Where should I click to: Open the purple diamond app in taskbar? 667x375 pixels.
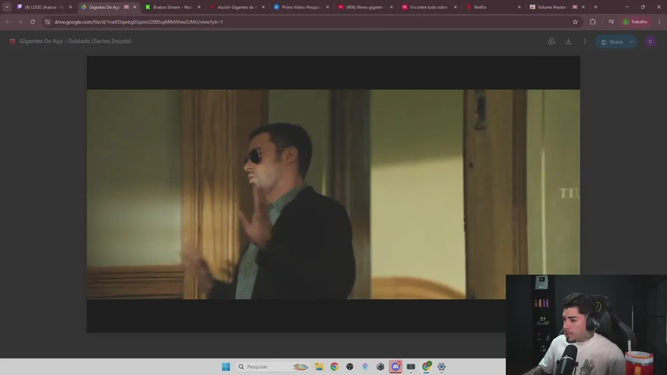click(365, 367)
